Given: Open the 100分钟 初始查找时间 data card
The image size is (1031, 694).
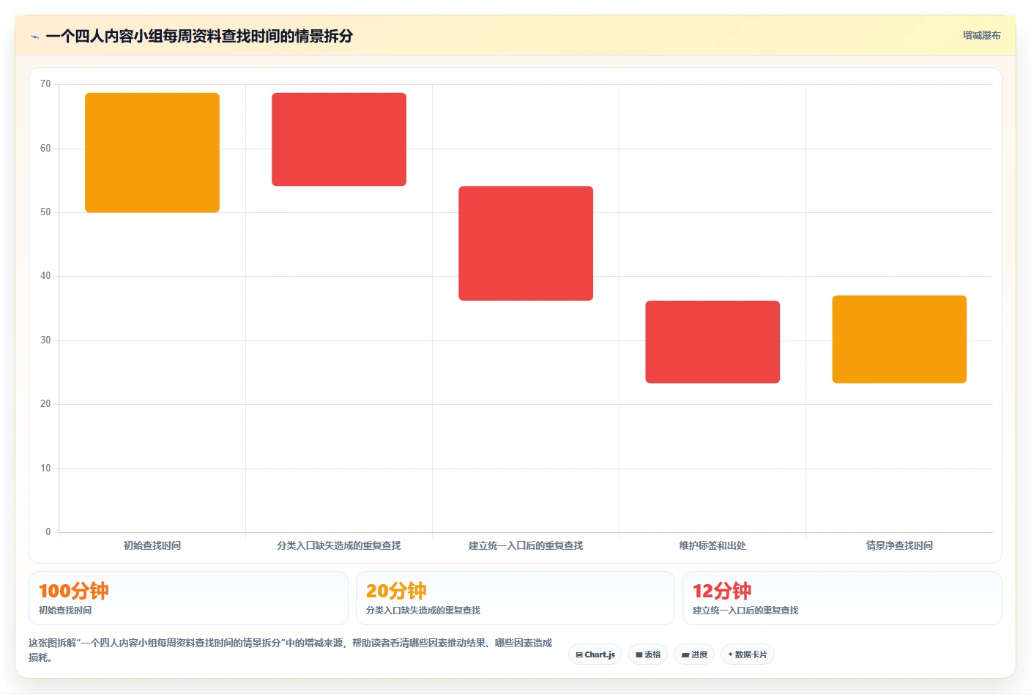Looking at the screenshot, I should (x=188, y=598).
